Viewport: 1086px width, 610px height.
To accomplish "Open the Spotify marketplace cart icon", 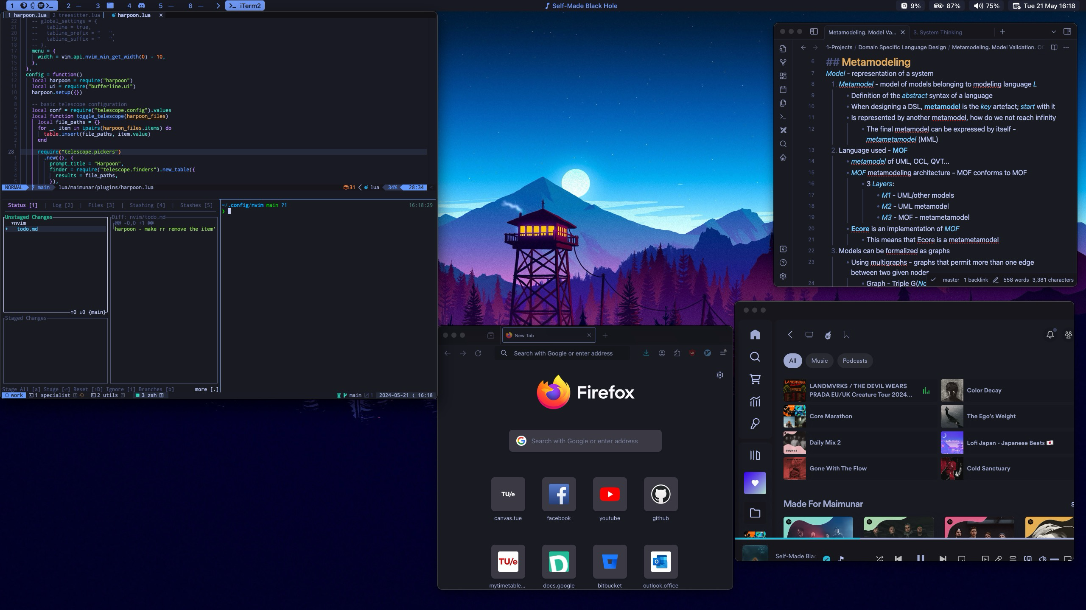I will point(755,379).
